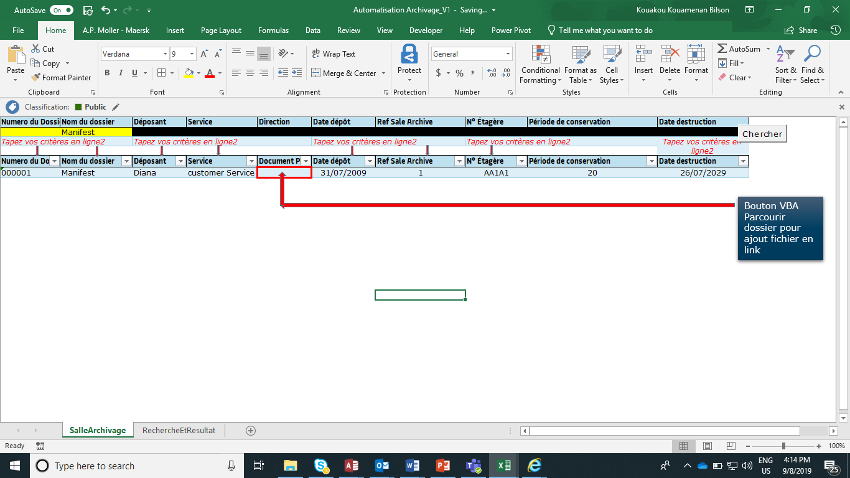Switch to the RechercheEtResultat sheet tab

(179, 430)
